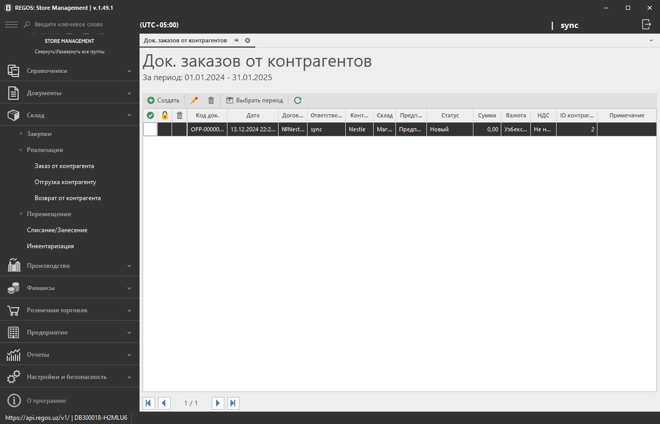Click the trash delete icon in toolbar
The image size is (660, 424).
[211, 100]
